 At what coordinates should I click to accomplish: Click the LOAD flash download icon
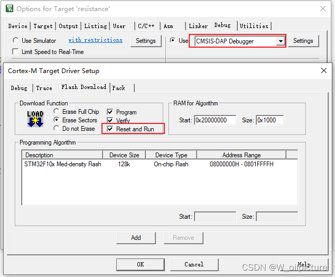click(x=35, y=119)
